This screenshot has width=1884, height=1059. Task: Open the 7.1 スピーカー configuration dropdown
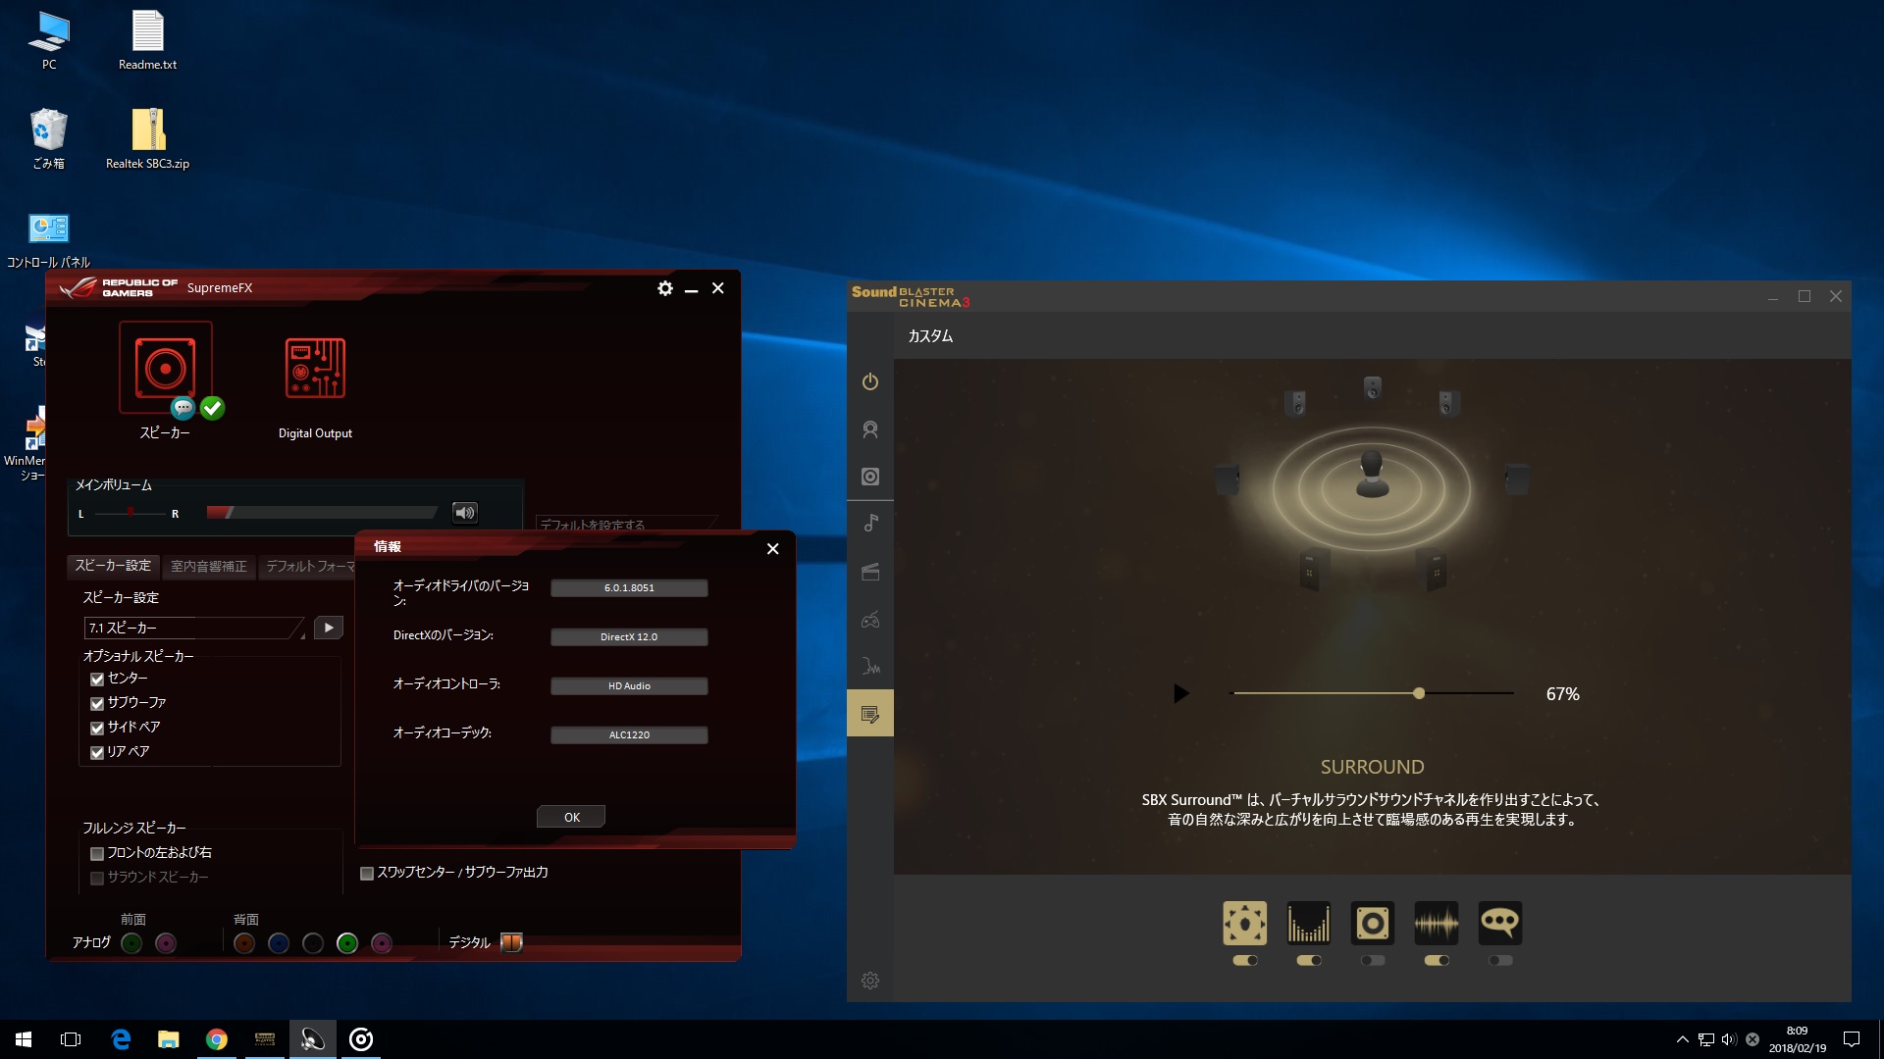194,628
